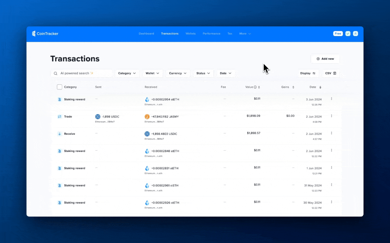390x243 pixels.
Task: Click the 31 May 2024 date cell
Action: [x=313, y=186]
